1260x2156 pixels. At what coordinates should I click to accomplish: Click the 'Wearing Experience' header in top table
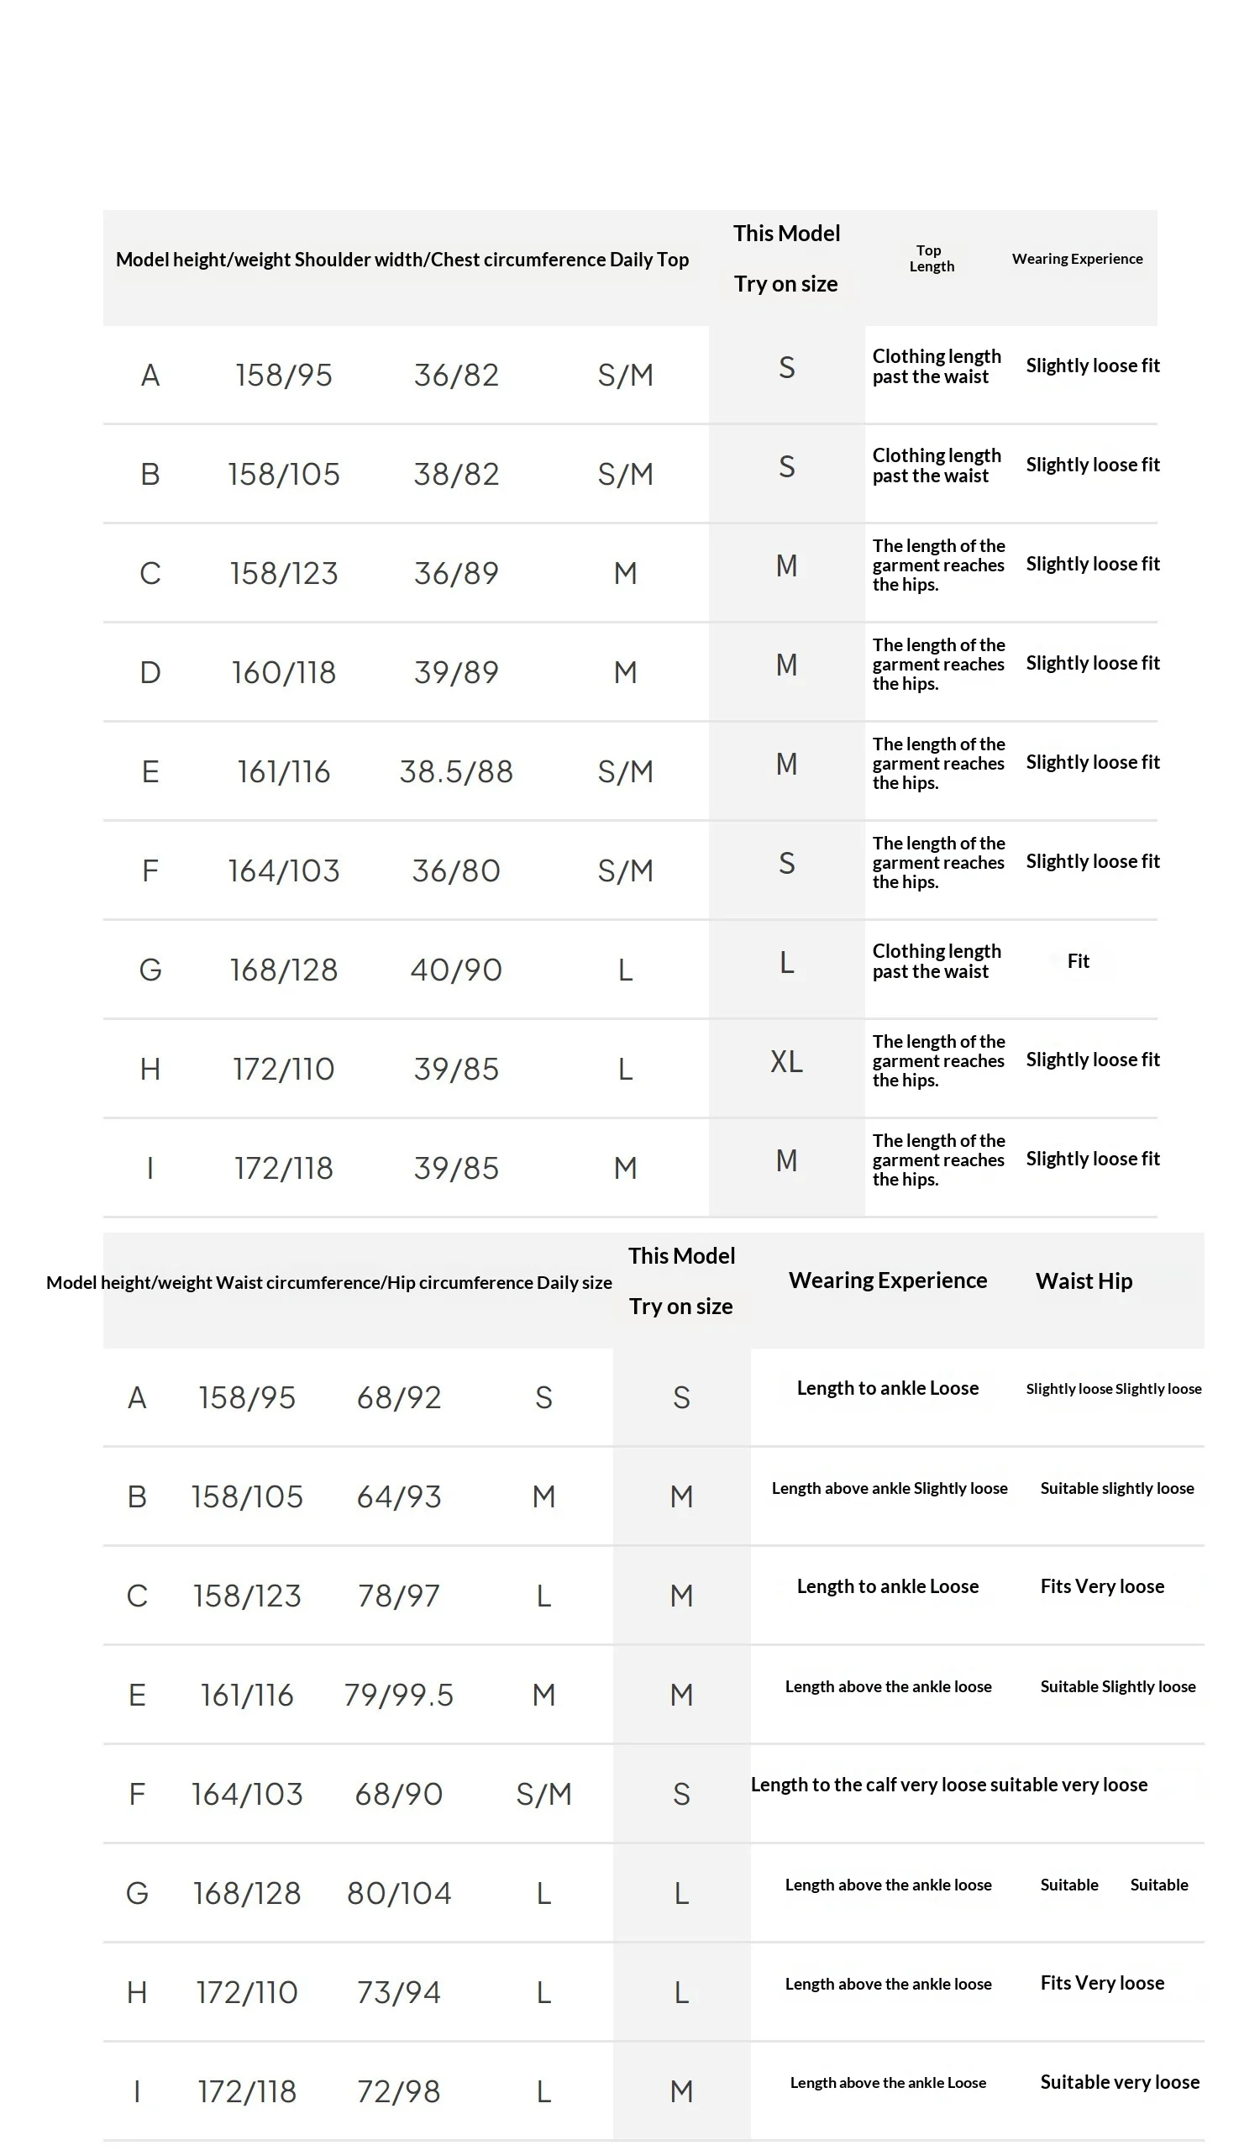(1077, 259)
